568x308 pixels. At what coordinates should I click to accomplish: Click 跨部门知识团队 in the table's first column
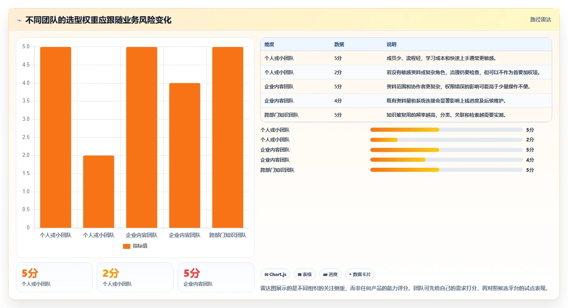[x=281, y=115]
